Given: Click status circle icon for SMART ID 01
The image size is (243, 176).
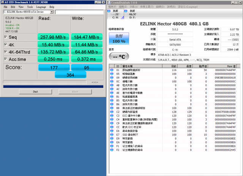Looking at the screenshot, I should click(112, 70).
